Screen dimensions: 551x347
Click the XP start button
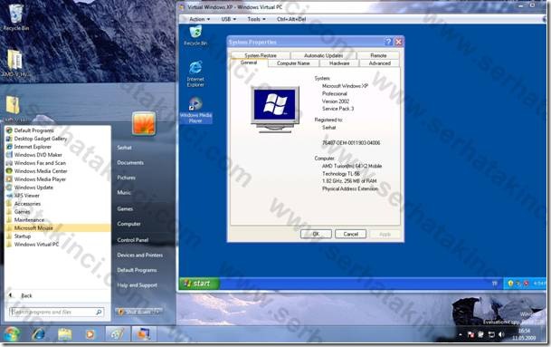[x=199, y=284]
